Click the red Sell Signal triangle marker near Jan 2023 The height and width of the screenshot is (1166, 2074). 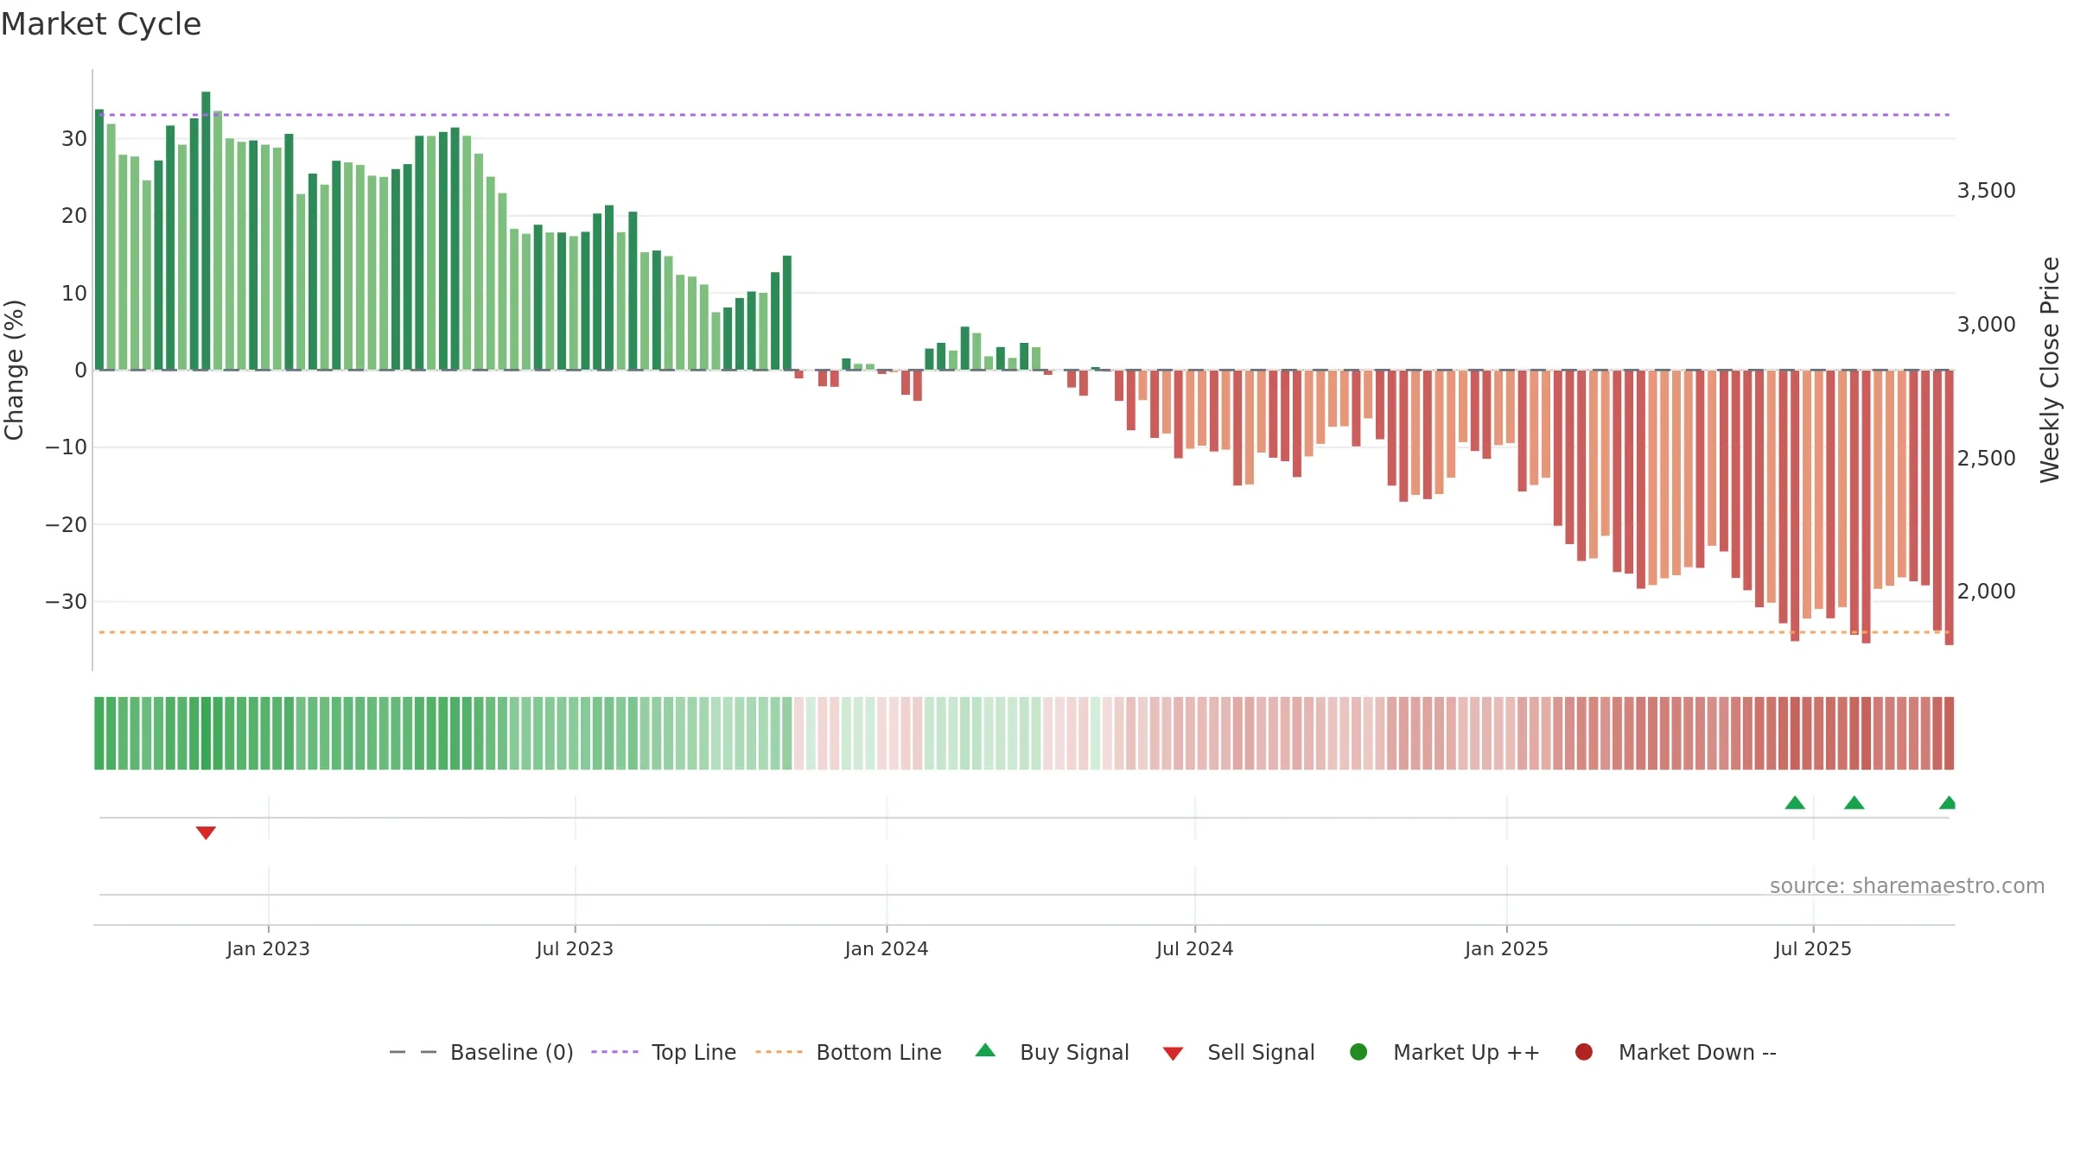[x=206, y=833]
